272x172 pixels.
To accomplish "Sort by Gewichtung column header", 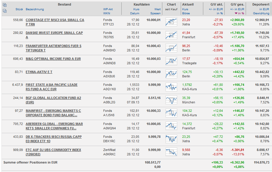I will (261, 13).
